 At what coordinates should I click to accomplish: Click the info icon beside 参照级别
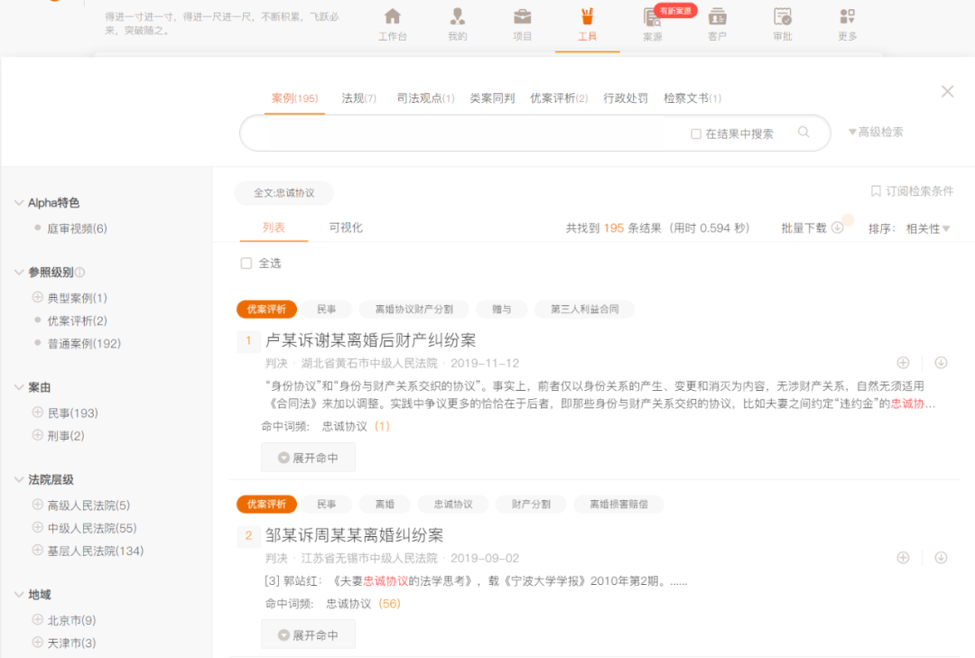pos(79,273)
